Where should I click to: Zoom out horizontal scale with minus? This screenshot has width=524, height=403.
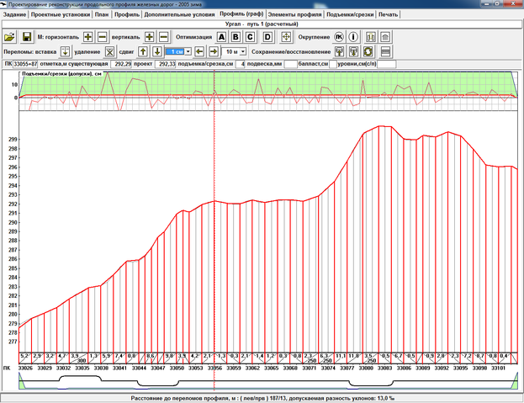[x=102, y=38]
